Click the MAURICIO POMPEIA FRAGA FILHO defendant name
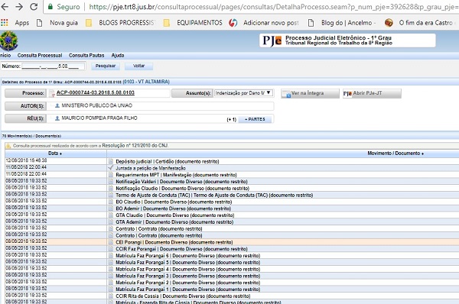The width and height of the screenshot is (459, 304). [99, 118]
